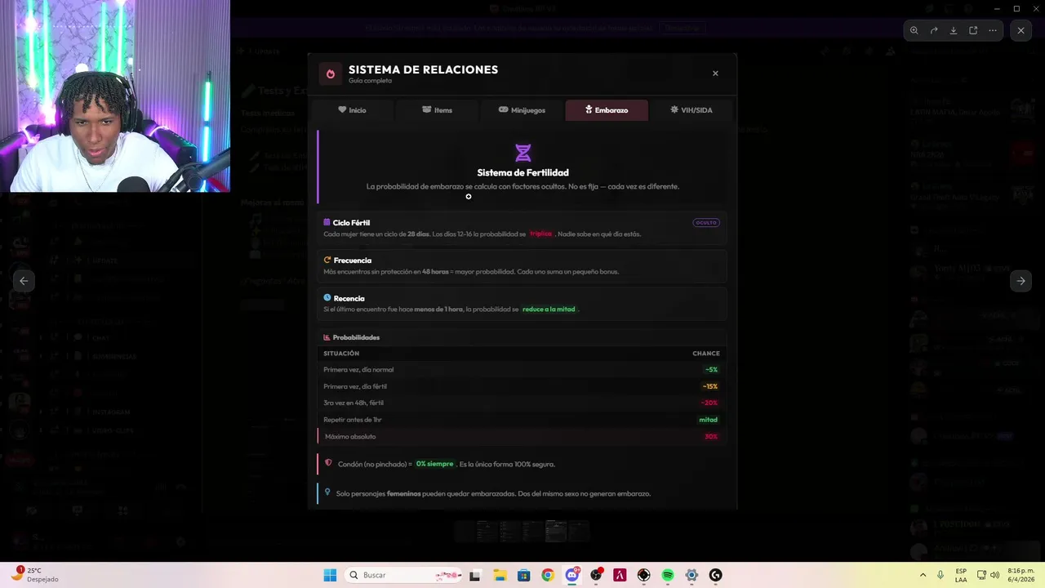Open Google Chrome from the taskbar

click(x=548, y=575)
